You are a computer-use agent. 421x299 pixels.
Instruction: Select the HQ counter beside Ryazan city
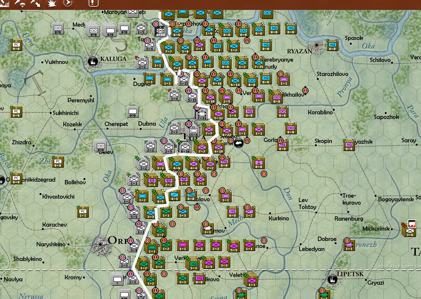coord(332,45)
